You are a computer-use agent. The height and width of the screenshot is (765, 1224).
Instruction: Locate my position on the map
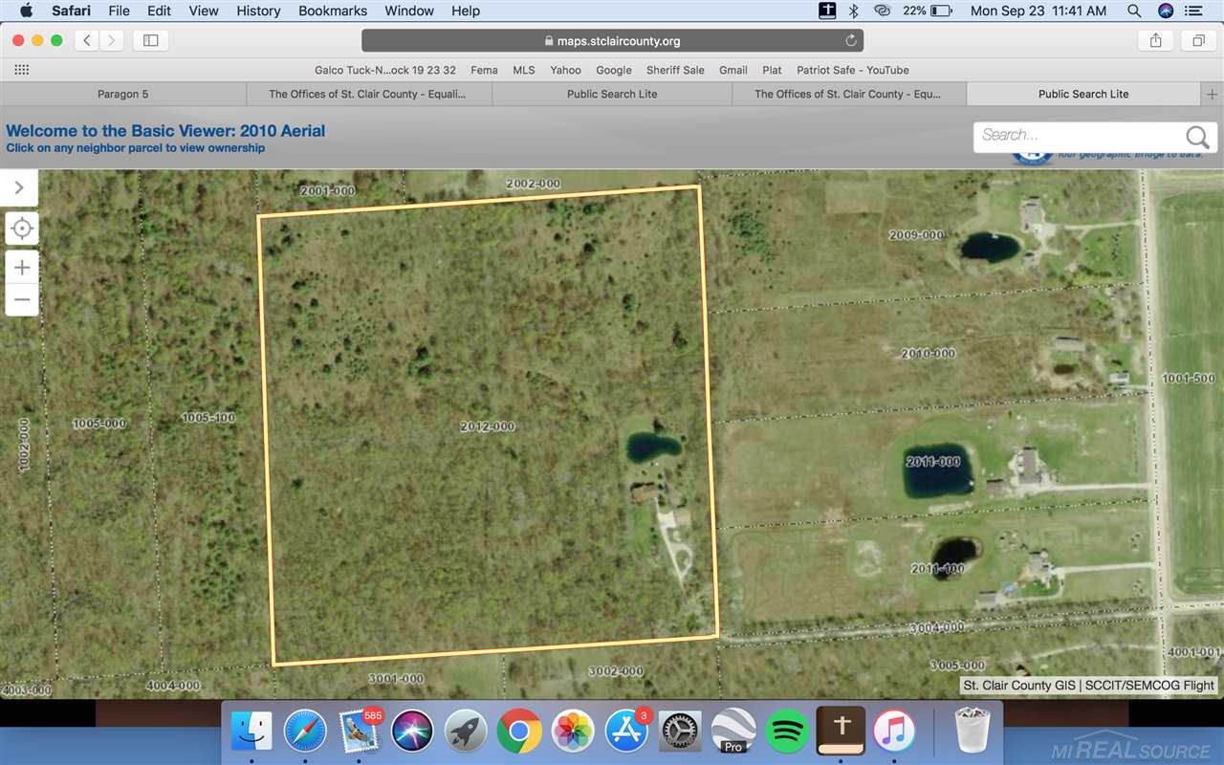coord(22,229)
